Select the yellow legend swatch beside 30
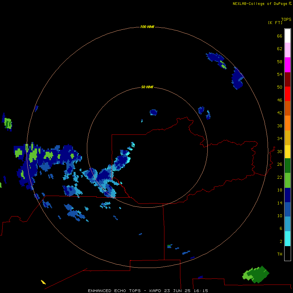 pyautogui.click(x=287, y=152)
